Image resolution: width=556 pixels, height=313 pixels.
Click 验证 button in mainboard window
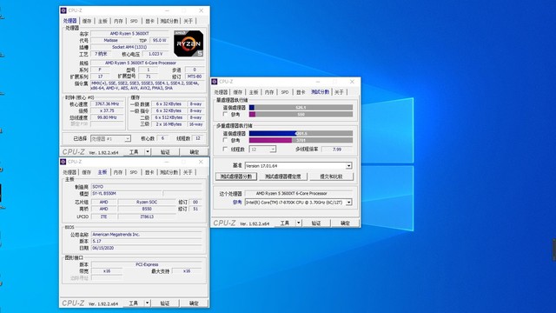[x=165, y=303]
